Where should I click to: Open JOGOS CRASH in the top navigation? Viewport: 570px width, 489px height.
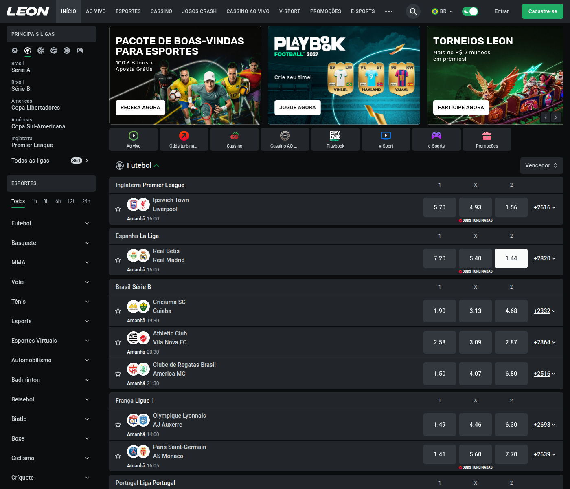[x=199, y=11]
